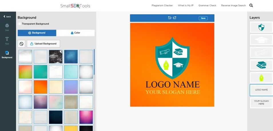Select the green pen nib layer
The height and width of the screenshot is (131, 273).
click(x=261, y=77)
